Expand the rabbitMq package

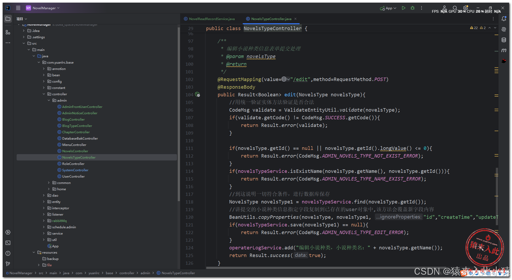[44, 221]
